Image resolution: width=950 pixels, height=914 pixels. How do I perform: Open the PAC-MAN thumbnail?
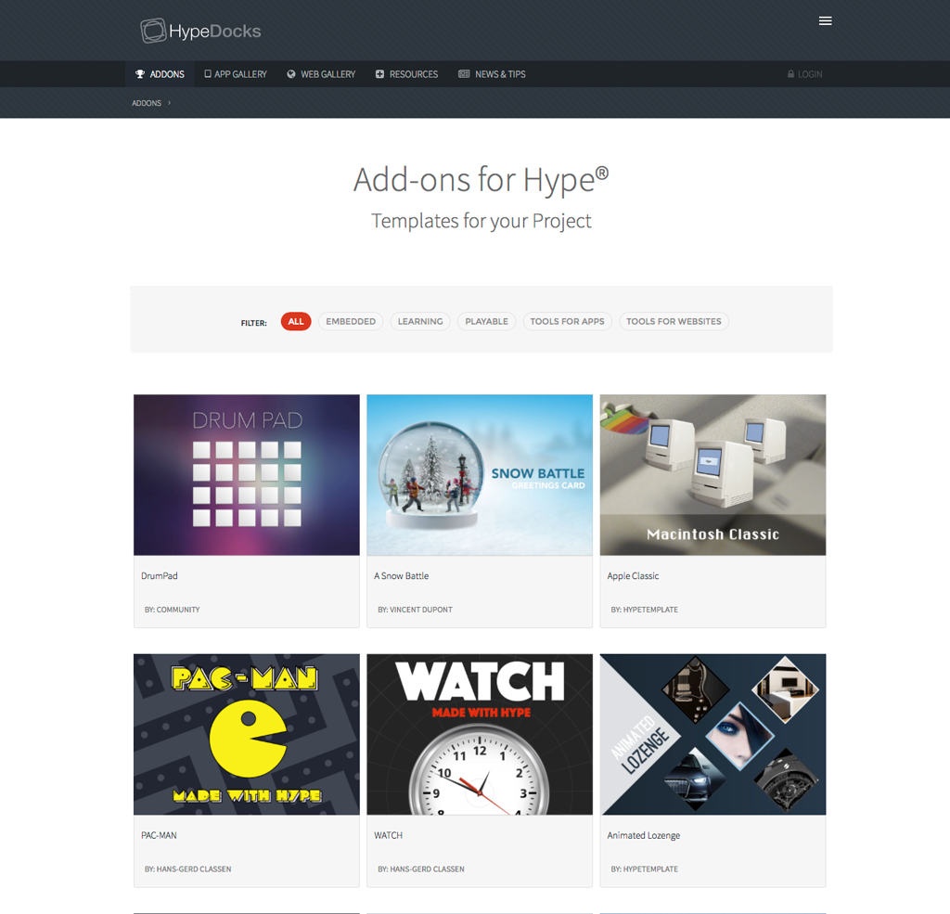[246, 734]
